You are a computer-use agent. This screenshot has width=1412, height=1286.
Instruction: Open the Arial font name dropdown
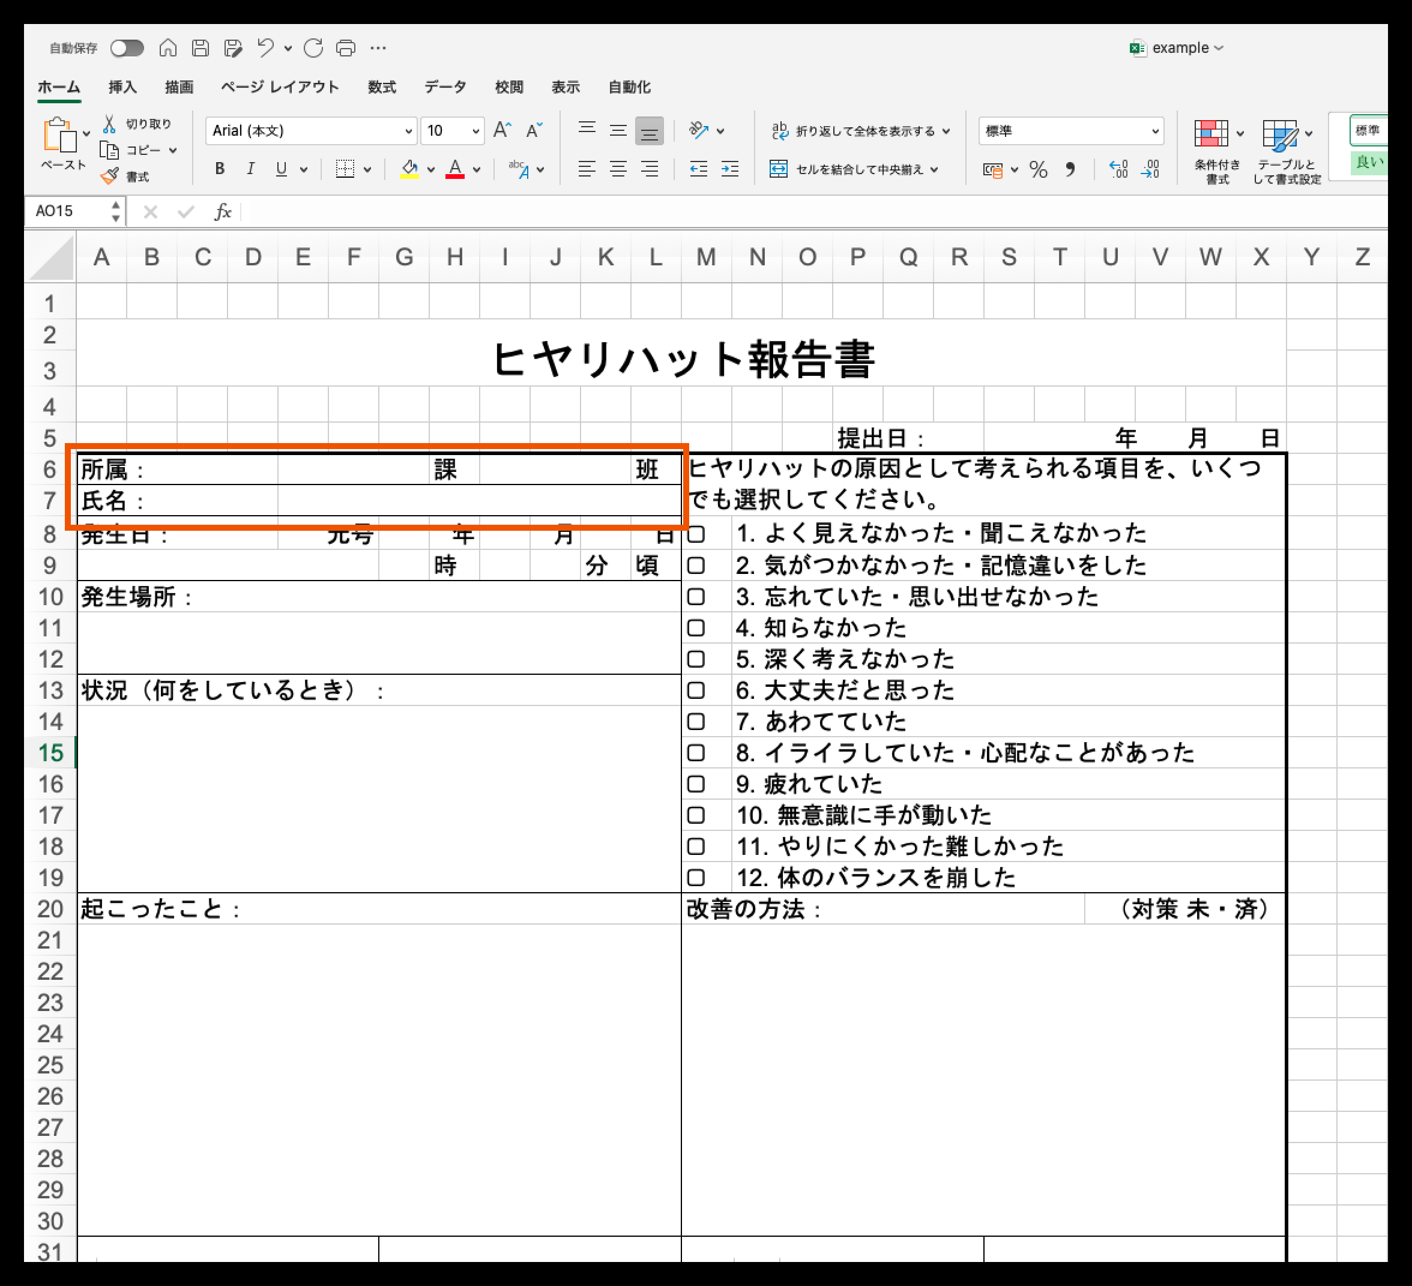tap(408, 131)
